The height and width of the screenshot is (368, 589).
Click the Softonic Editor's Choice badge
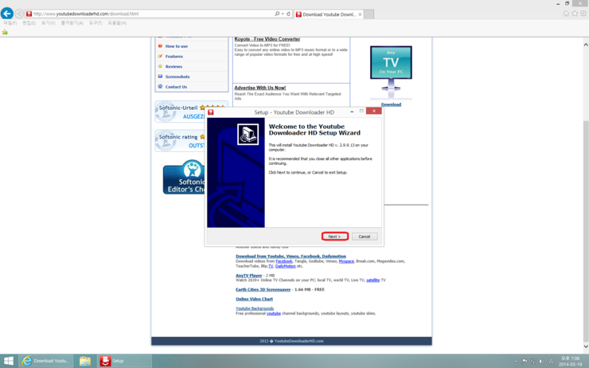(185, 177)
